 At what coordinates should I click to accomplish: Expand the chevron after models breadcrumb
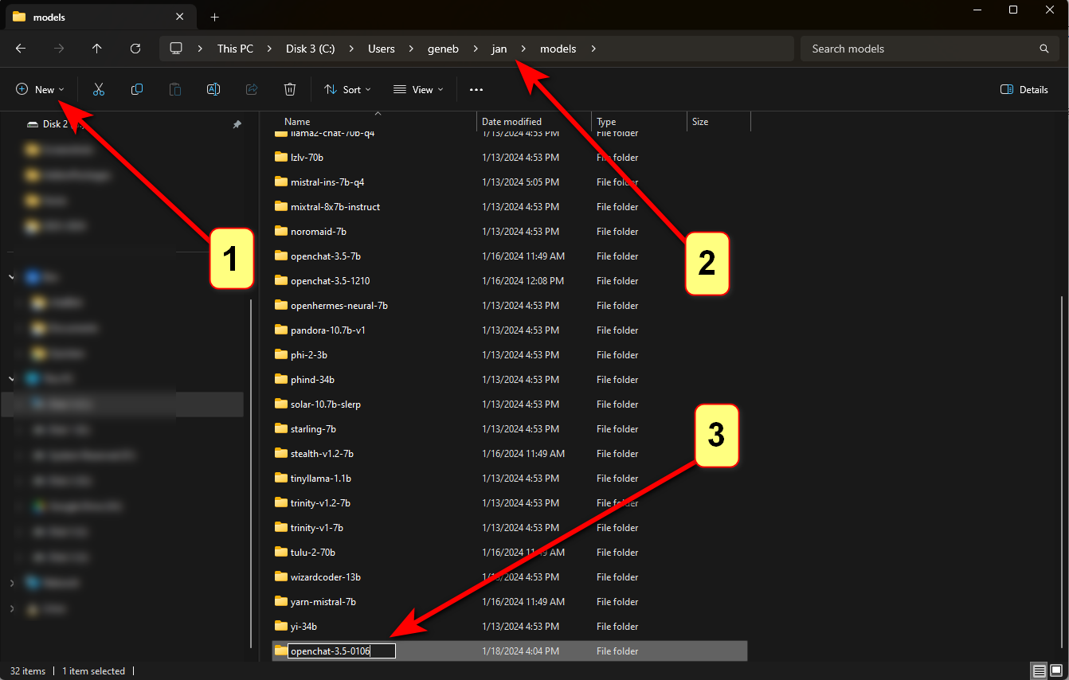coord(593,49)
